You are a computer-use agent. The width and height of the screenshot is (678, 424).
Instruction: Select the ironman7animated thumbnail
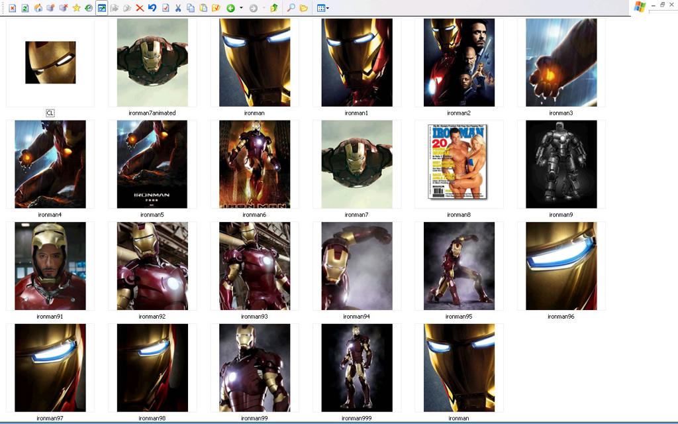[x=152, y=62]
